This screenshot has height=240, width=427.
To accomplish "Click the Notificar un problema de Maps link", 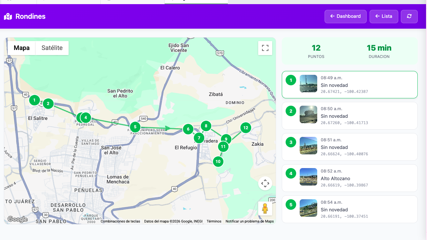I will [x=250, y=221].
